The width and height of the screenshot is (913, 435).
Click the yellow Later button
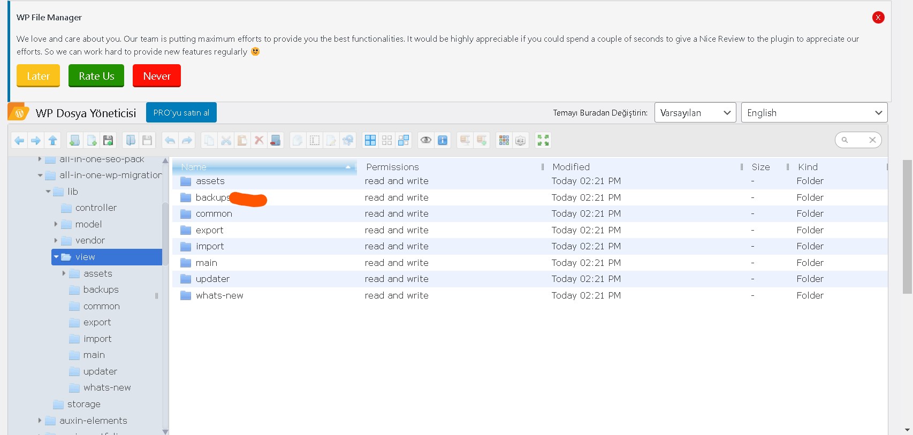tap(38, 75)
